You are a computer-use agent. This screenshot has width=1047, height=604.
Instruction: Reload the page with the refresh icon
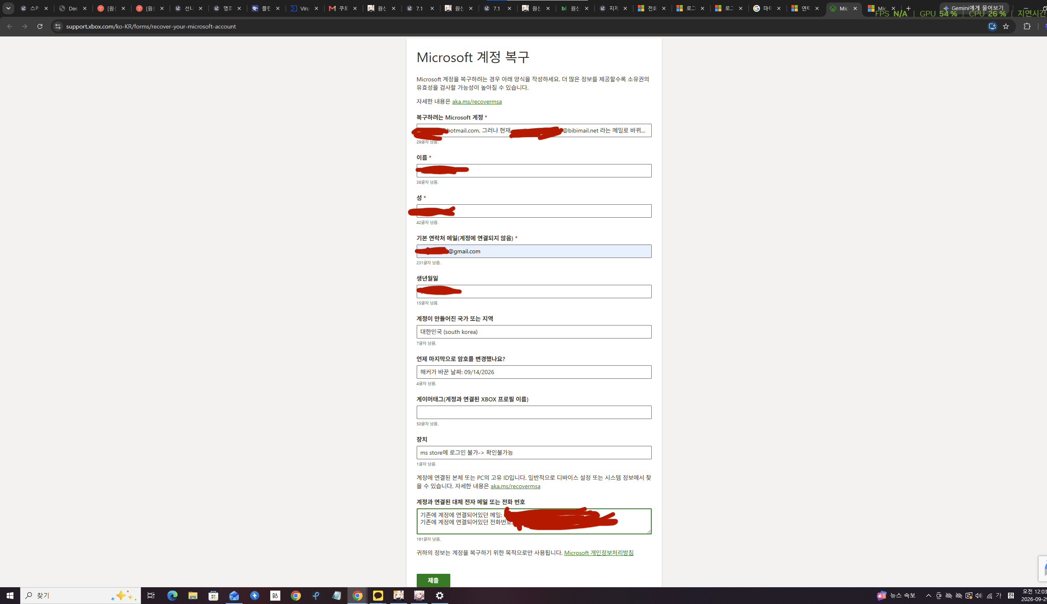click(x=40, y=26)
